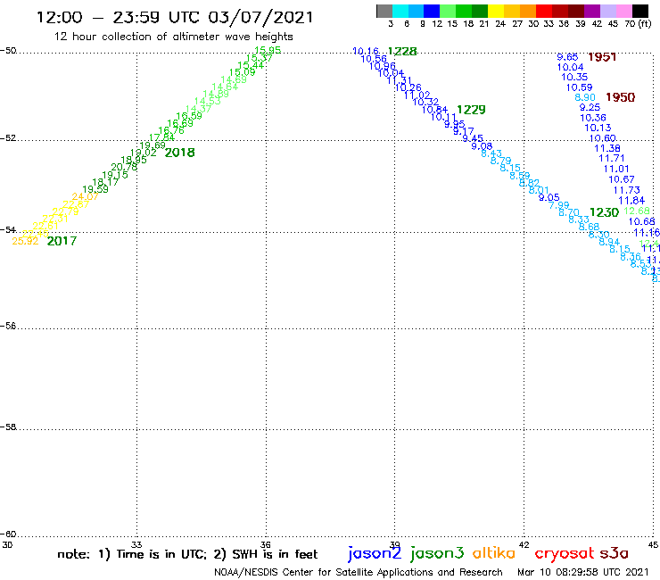
Task: Click the 24.07 wave height value
Action: pyautogui.click(x=85, y=196)
